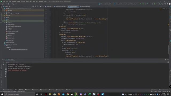Image resolution: width=171 pixels, height=96 pixels.
Task: Click the Debug bug icon in toolbar
Action: 143,4
